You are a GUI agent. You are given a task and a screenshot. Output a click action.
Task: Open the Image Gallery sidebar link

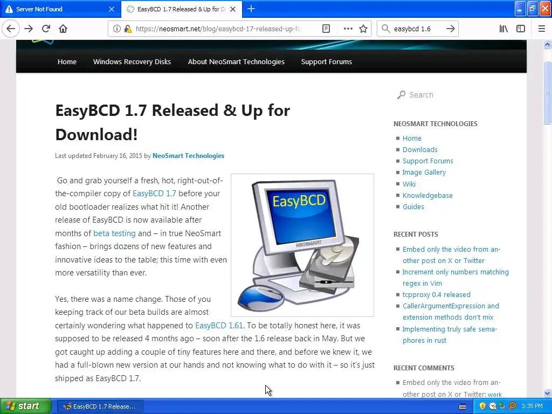(x=424, y=172)
